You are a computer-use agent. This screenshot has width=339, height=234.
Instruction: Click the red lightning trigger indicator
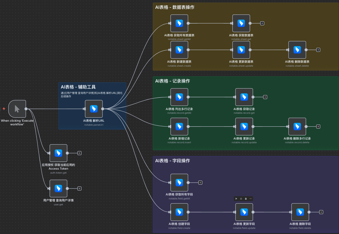coord(4,109)
